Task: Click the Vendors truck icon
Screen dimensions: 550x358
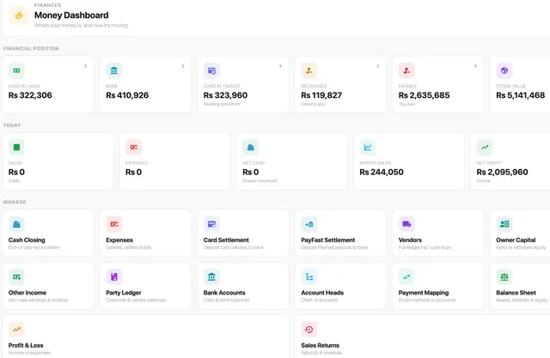Action: tap(406, 224)
